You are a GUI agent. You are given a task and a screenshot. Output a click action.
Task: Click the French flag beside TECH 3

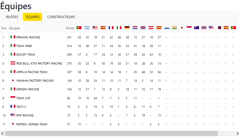pos(13,107)
